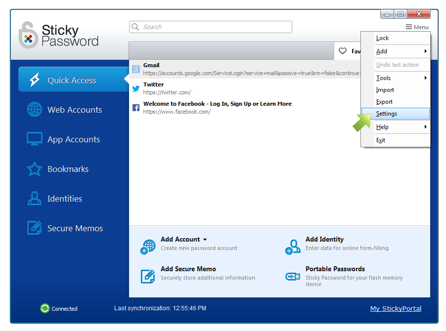Select the Gmail account title
This screenshot has width=446, height=331.
151,65
